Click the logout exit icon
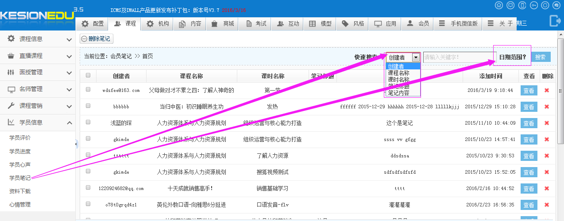Screen dimensions: 564x221 point(554,20)
